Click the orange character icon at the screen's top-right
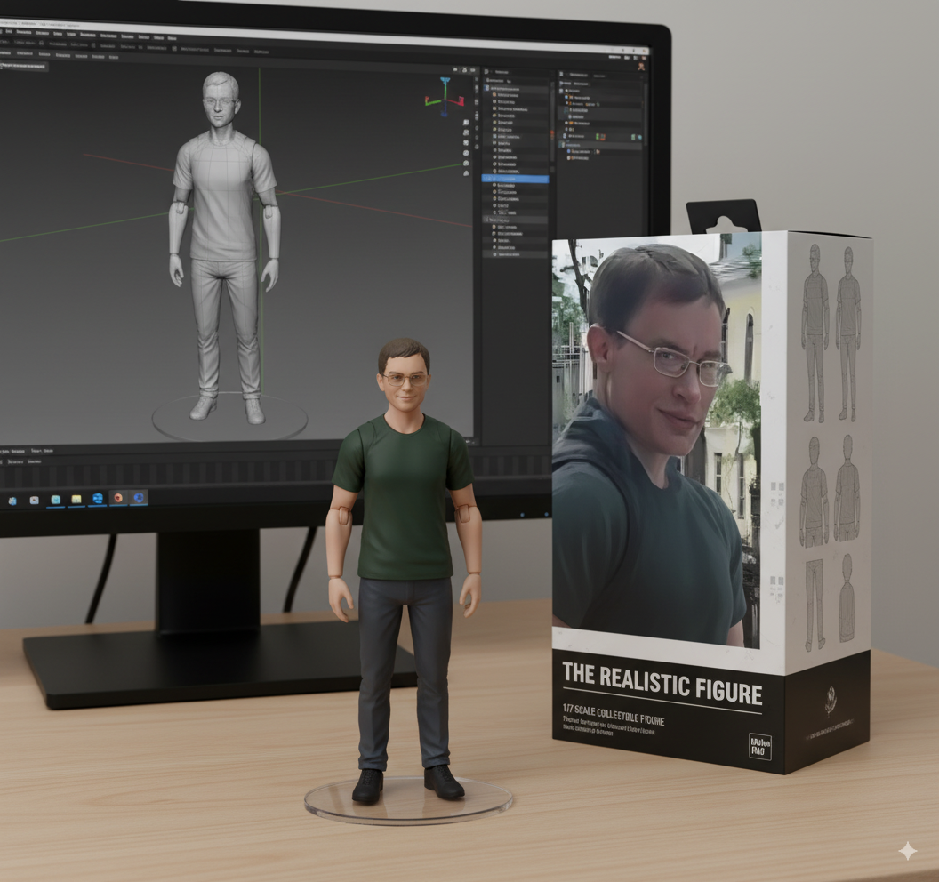Viewport: 939px width, 882px height. point(641,67)
